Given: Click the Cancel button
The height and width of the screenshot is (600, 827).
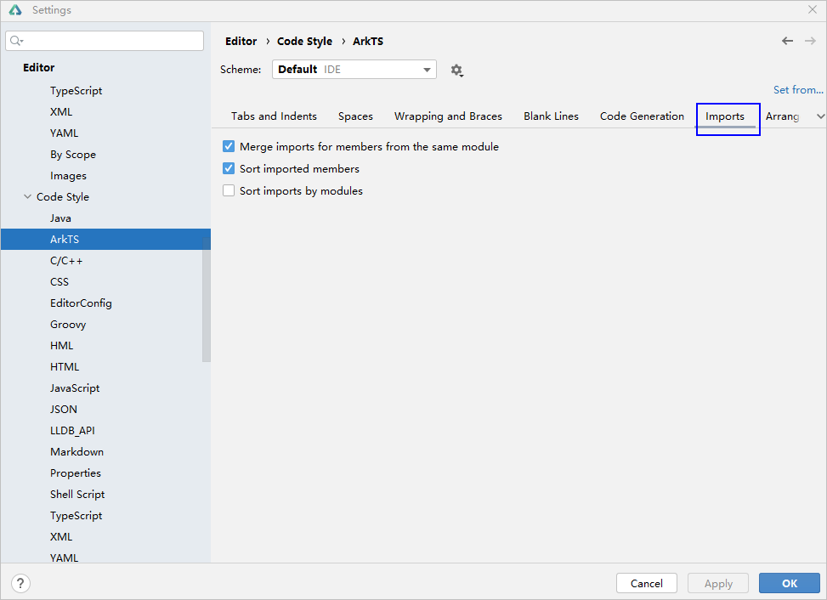Looking at the screenshot, I should coord(646,583).
